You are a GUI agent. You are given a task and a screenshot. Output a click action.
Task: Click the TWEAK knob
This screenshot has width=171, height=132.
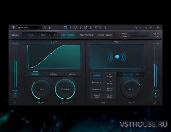coord(131,89)
